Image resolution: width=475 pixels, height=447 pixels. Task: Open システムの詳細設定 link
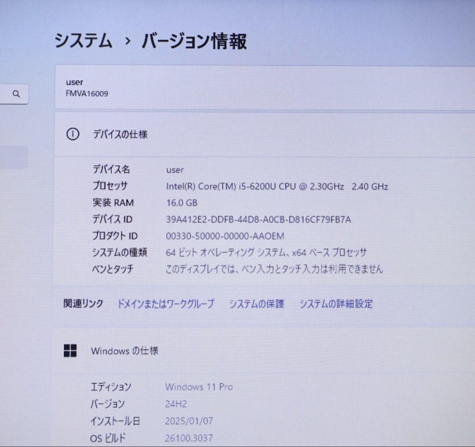coord(336,304)
